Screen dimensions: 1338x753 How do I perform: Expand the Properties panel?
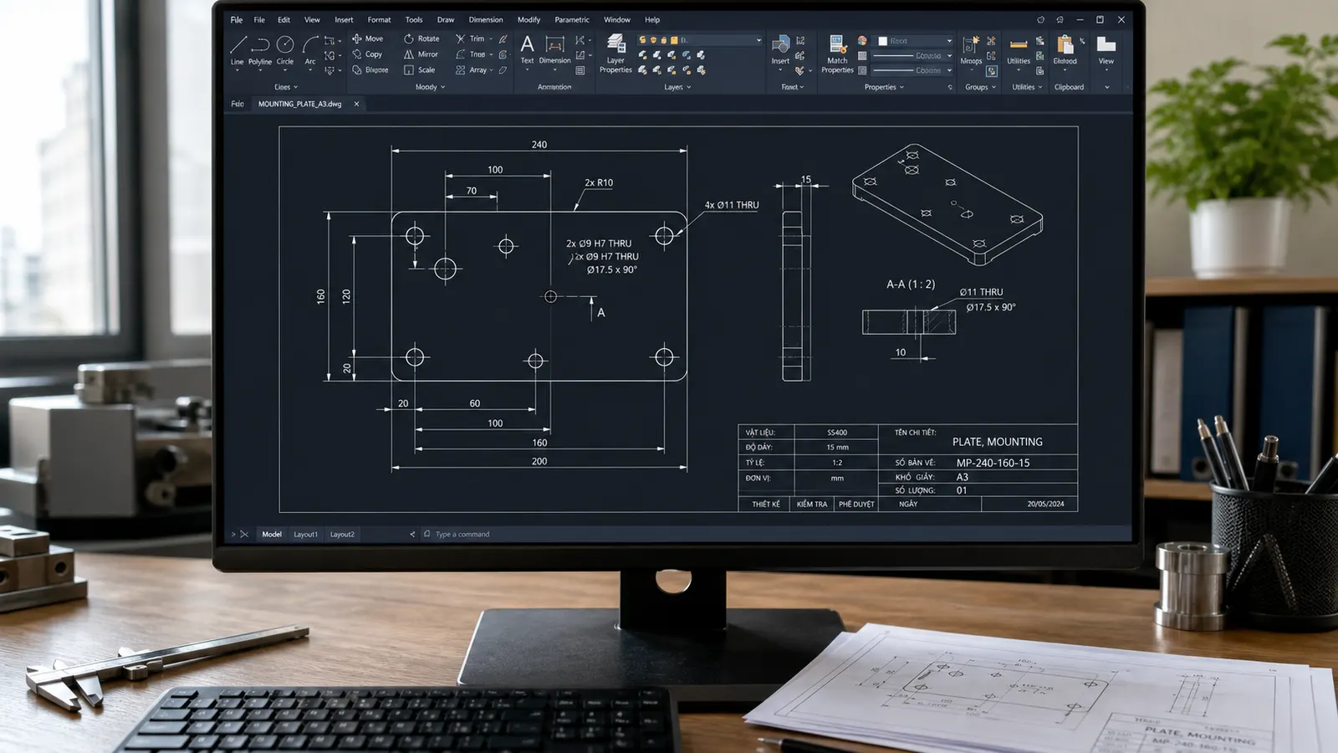(x=884, y=87)
